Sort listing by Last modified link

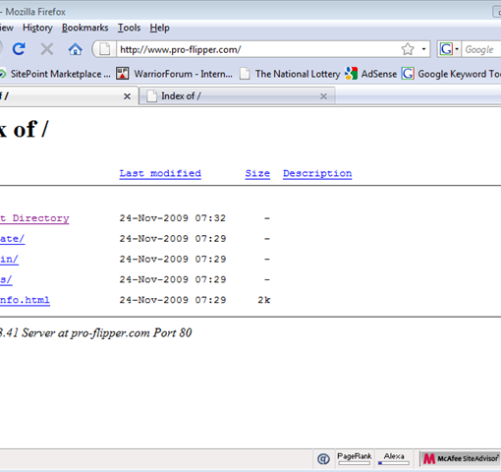click(160, 173)
